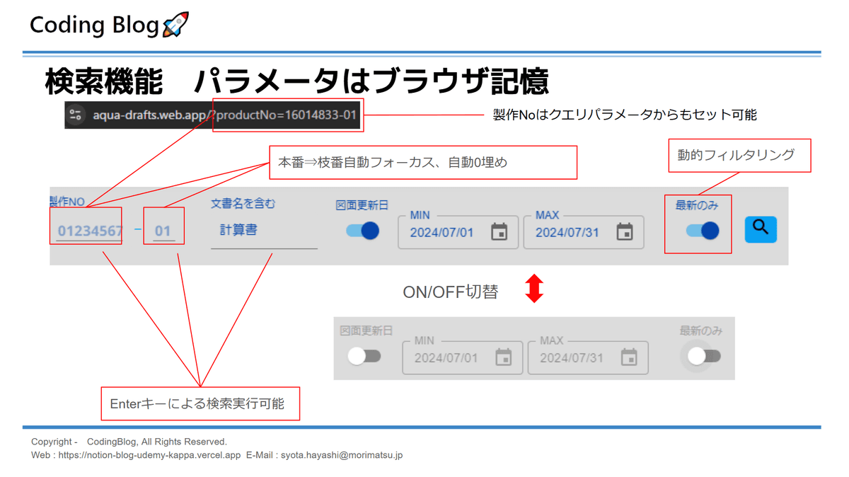Disable the switched-on 図面更新日 toggle
Viewport: 849px width, 477px height.
(363, 231)
